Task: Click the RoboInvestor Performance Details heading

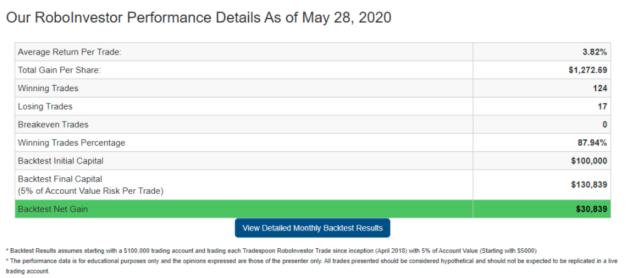Action: (x=199, y=18)
